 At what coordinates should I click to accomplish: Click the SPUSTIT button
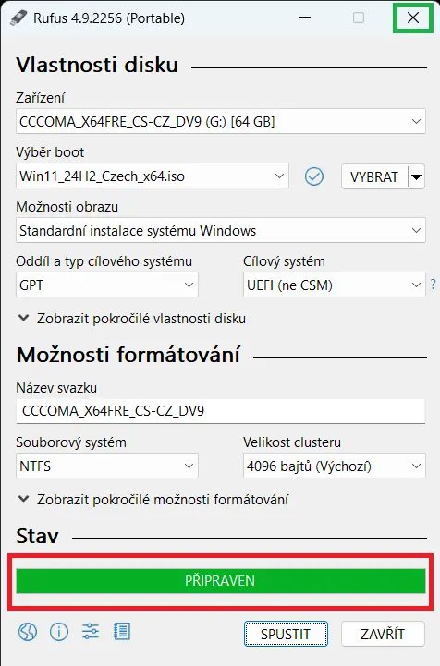pyautogui.click(x=286, y=634)
